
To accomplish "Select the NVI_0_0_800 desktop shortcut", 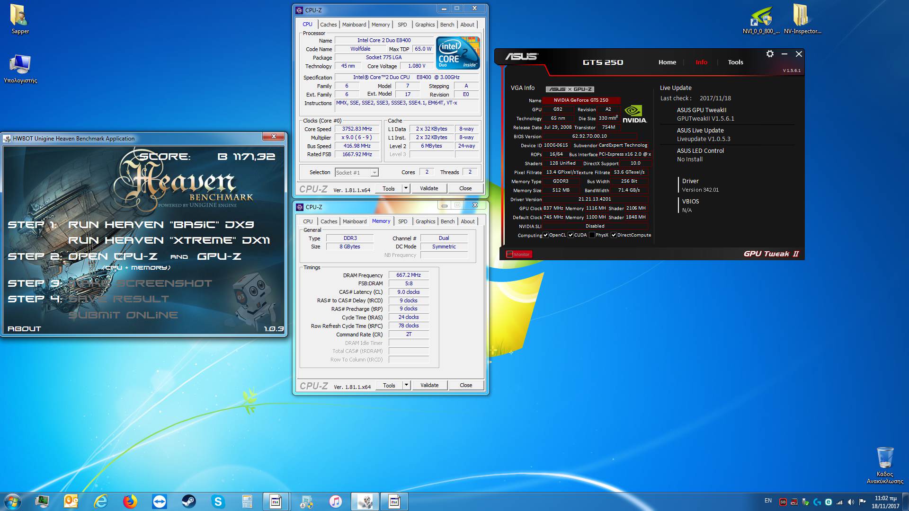I will tap(761, 19).
